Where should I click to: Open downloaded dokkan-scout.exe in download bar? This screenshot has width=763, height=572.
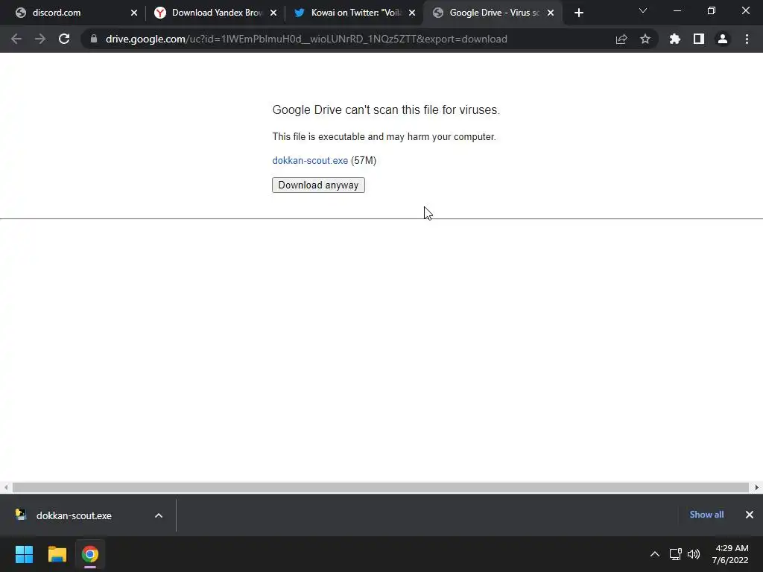[x=74, y=515]
